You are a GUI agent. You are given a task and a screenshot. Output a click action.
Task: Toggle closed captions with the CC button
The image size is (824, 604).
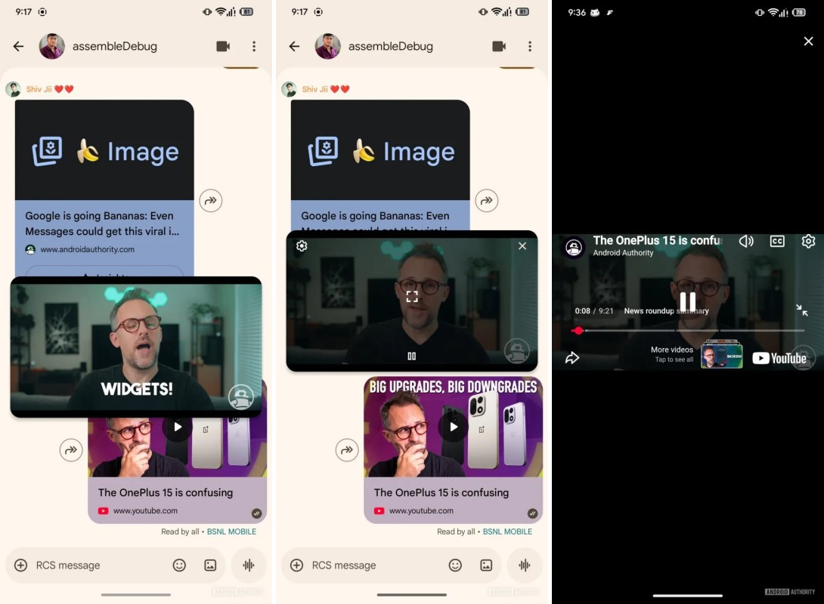click(777, 242)
